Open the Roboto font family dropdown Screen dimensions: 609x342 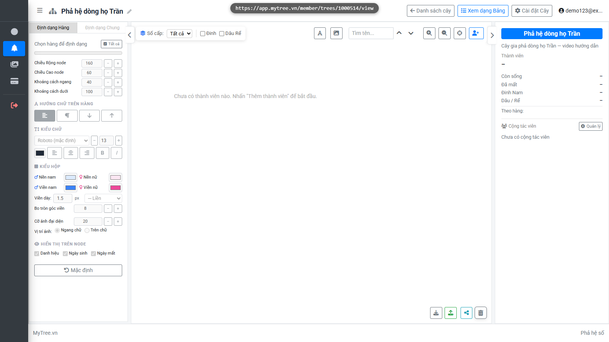(62, 141)
